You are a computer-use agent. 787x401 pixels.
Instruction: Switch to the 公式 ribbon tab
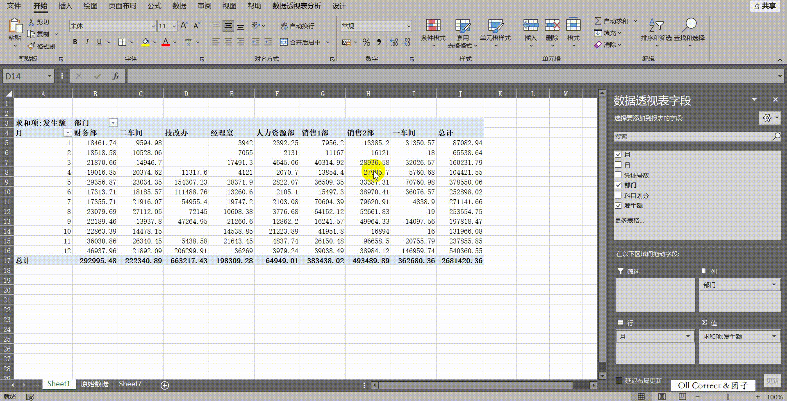pos(155,6)
